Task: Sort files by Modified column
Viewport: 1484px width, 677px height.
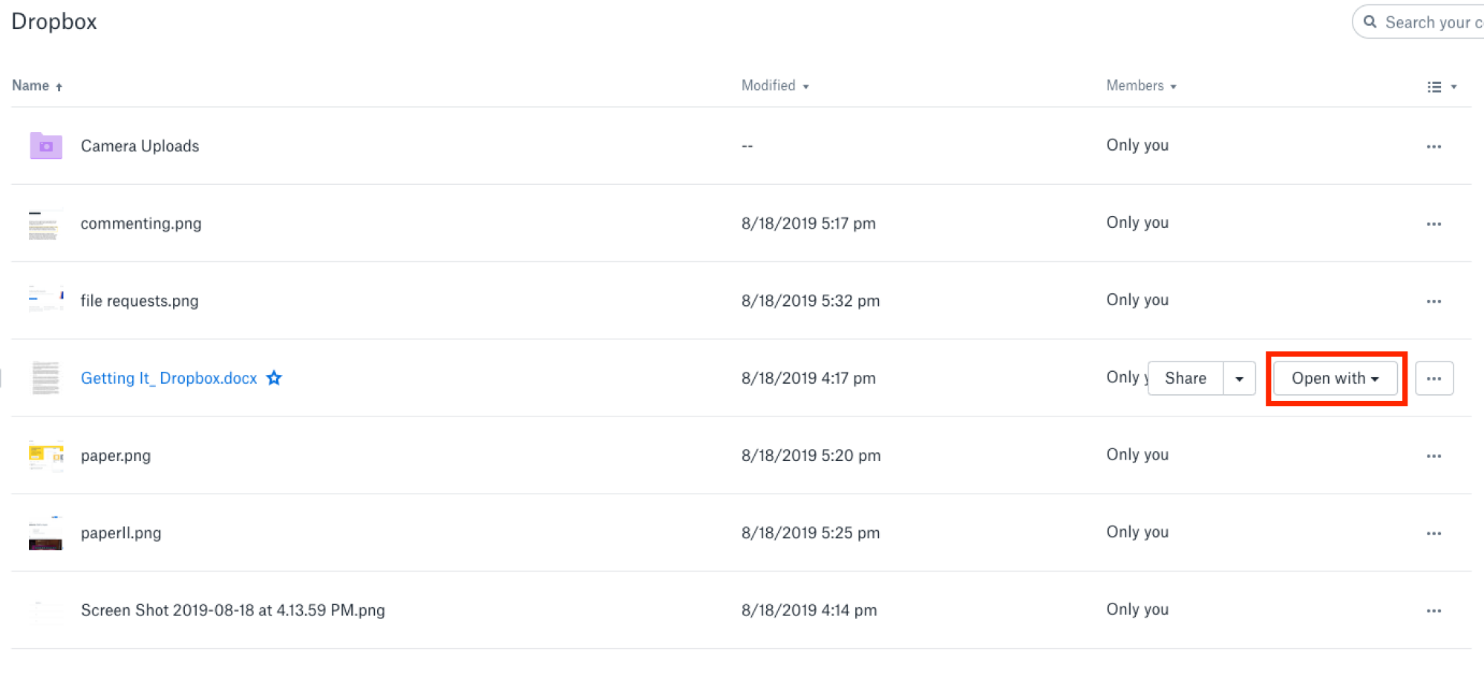Action: click(x=775, y=85)
